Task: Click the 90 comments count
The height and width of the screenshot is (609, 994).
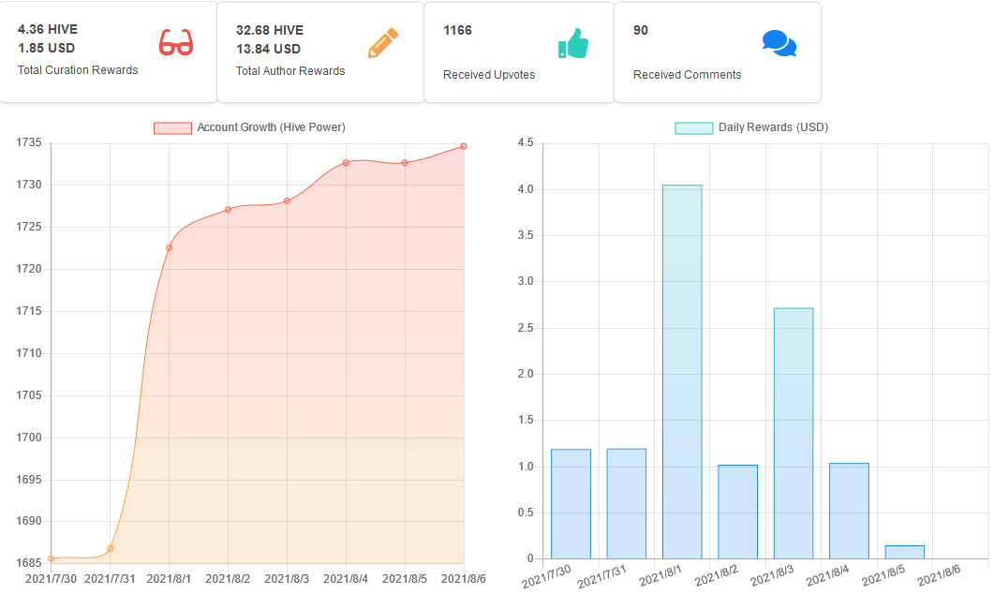Action: 640,30
